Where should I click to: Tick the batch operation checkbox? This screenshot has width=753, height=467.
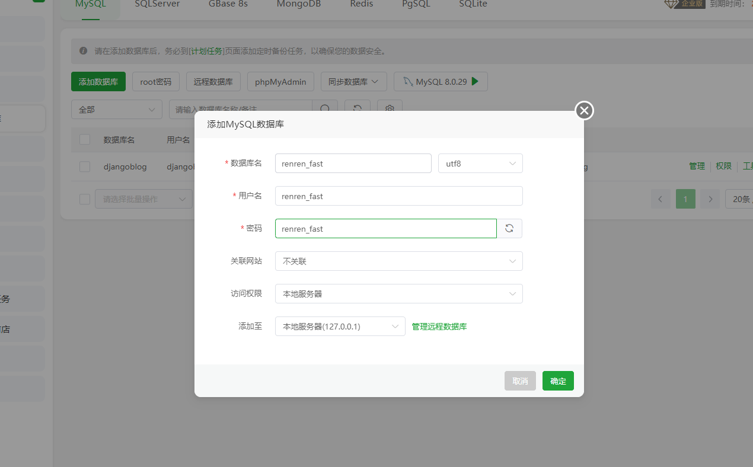click(85, 199)
